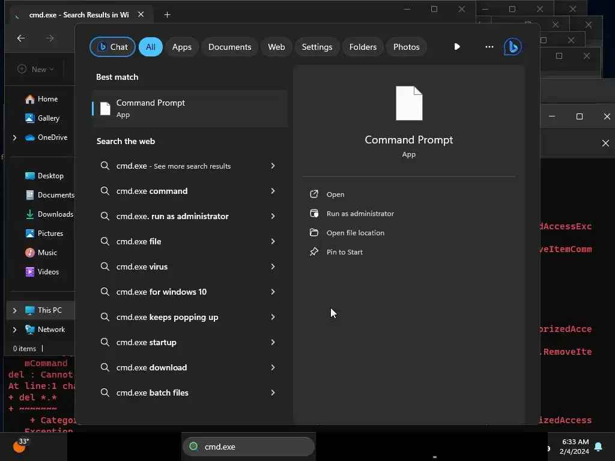
Task: Expand arrow for 'cmd.exe batch files' suggestion
Action: tap(273, 393)
